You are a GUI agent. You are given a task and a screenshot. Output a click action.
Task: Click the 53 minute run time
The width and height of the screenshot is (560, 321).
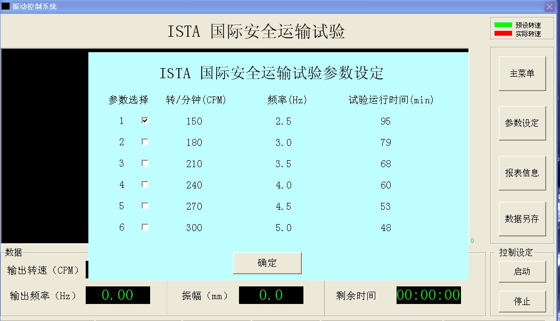click(386, 207)
